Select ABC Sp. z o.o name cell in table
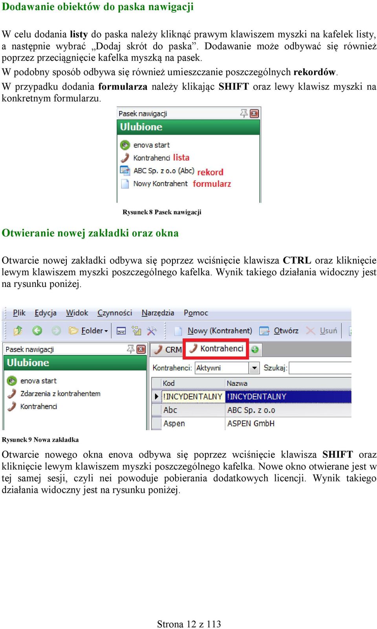 coord(288,410)
